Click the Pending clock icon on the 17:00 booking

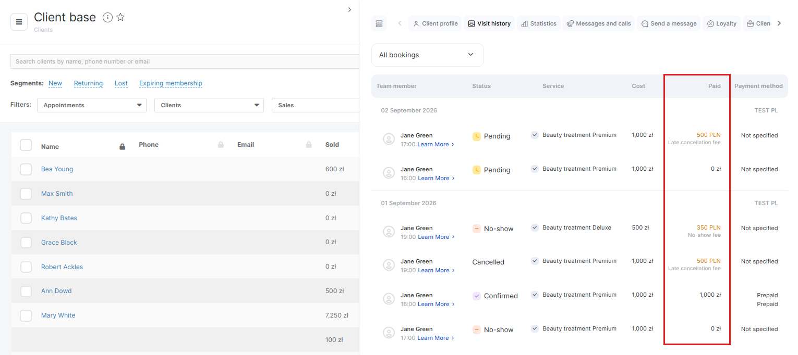point(477,136)
